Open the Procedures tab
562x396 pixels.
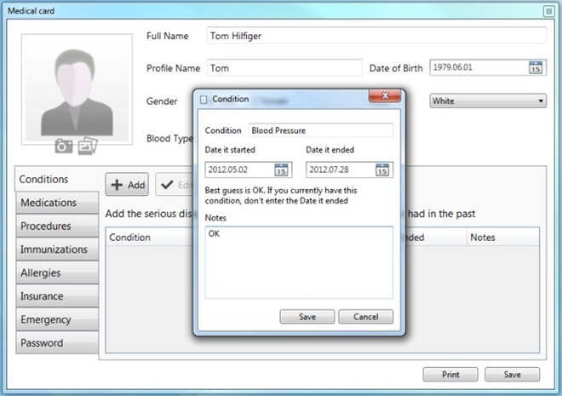[x=57, y=227]
